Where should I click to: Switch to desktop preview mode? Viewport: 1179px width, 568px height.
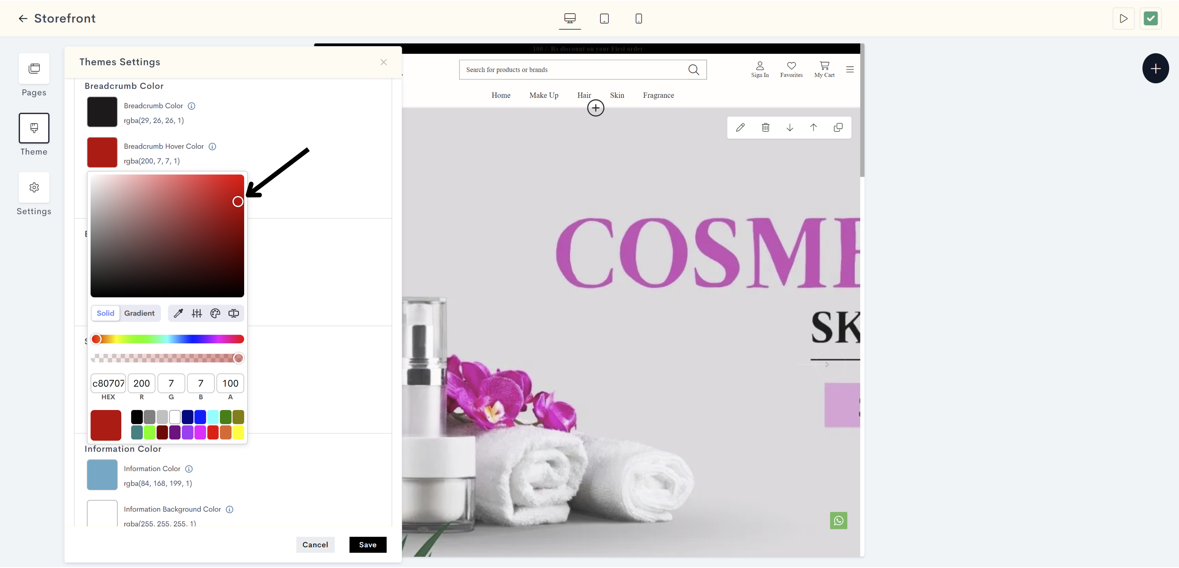(570, 18)
